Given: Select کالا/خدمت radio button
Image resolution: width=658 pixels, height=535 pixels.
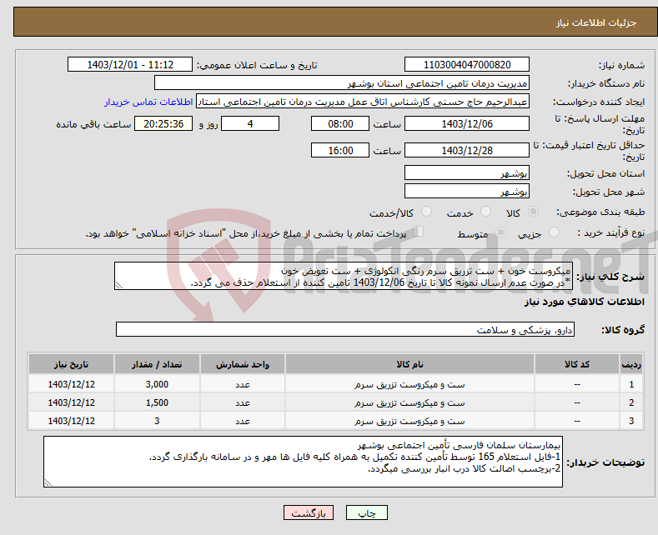Looking at the screenshot, I should [426, 212].
